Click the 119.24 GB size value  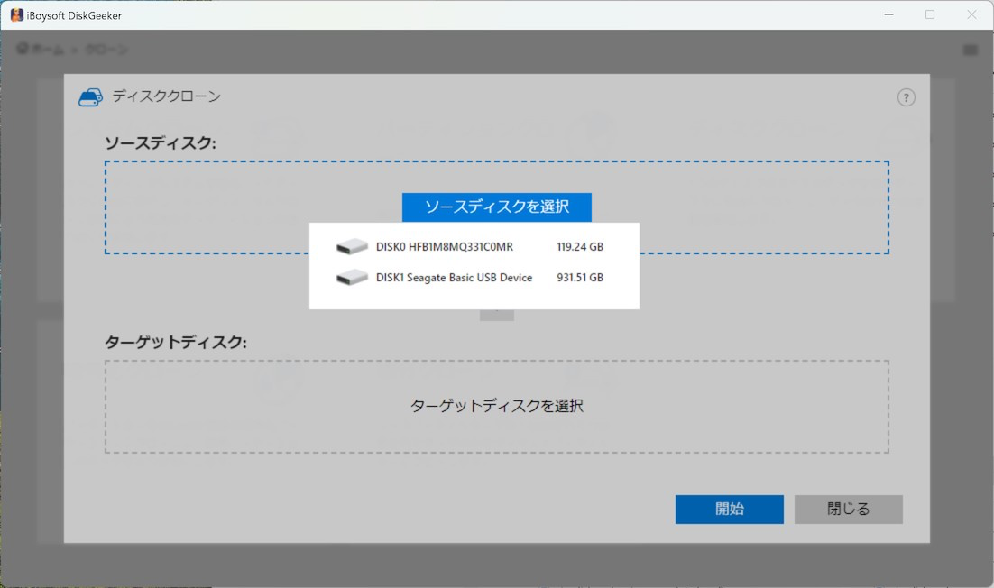pyautogui.click(x=579, y=246)
